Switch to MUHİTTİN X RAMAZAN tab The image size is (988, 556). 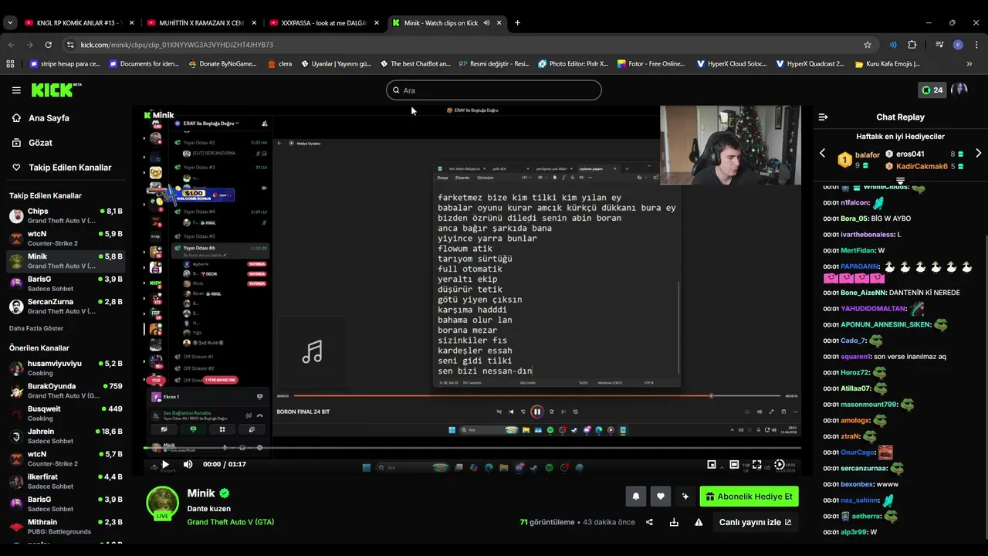tap(201, 22)
